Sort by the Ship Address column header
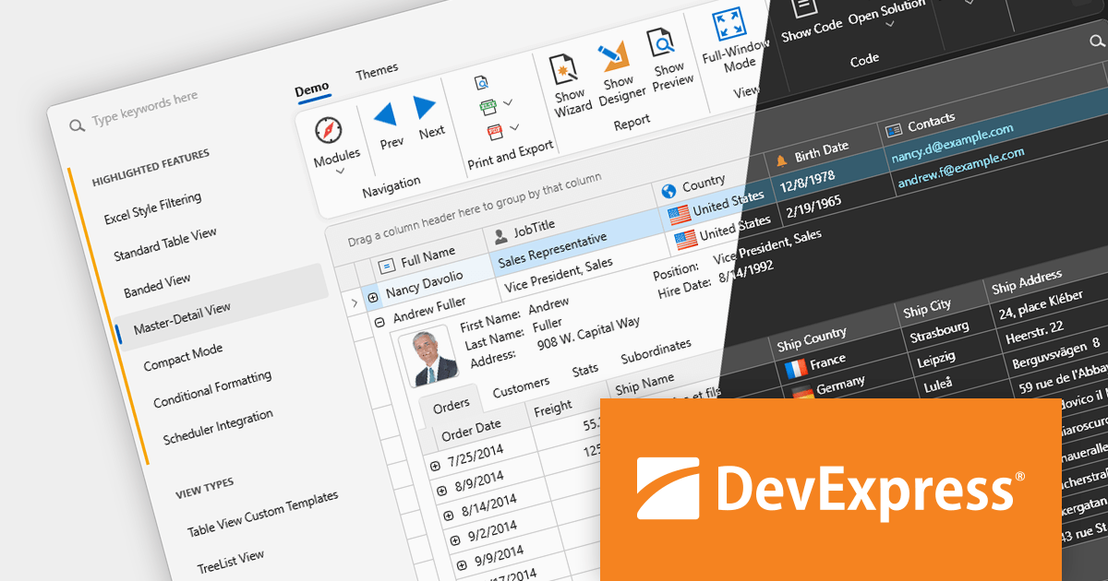The height and width of the screenshot is (581, 1108). [1026, 281]
